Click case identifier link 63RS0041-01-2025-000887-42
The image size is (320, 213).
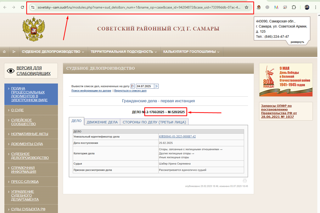[177, 137]
